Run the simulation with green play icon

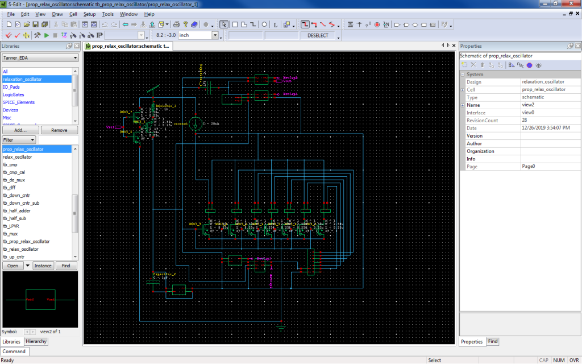coord(46,35)
